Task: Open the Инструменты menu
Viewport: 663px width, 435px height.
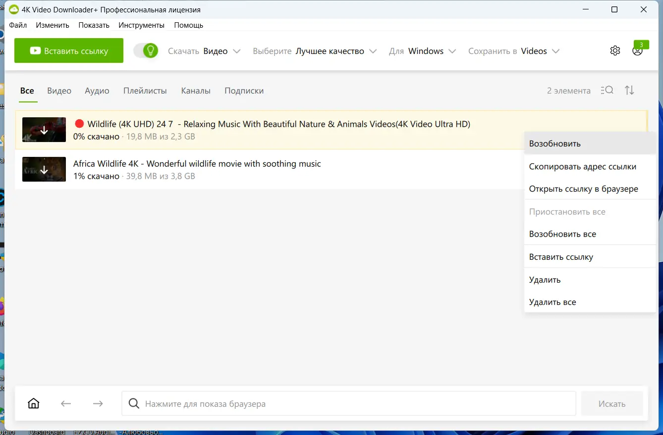Action: (141, 25)
